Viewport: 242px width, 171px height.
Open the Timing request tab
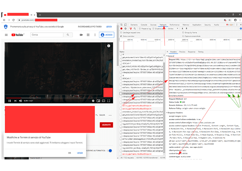pos(201,52)
